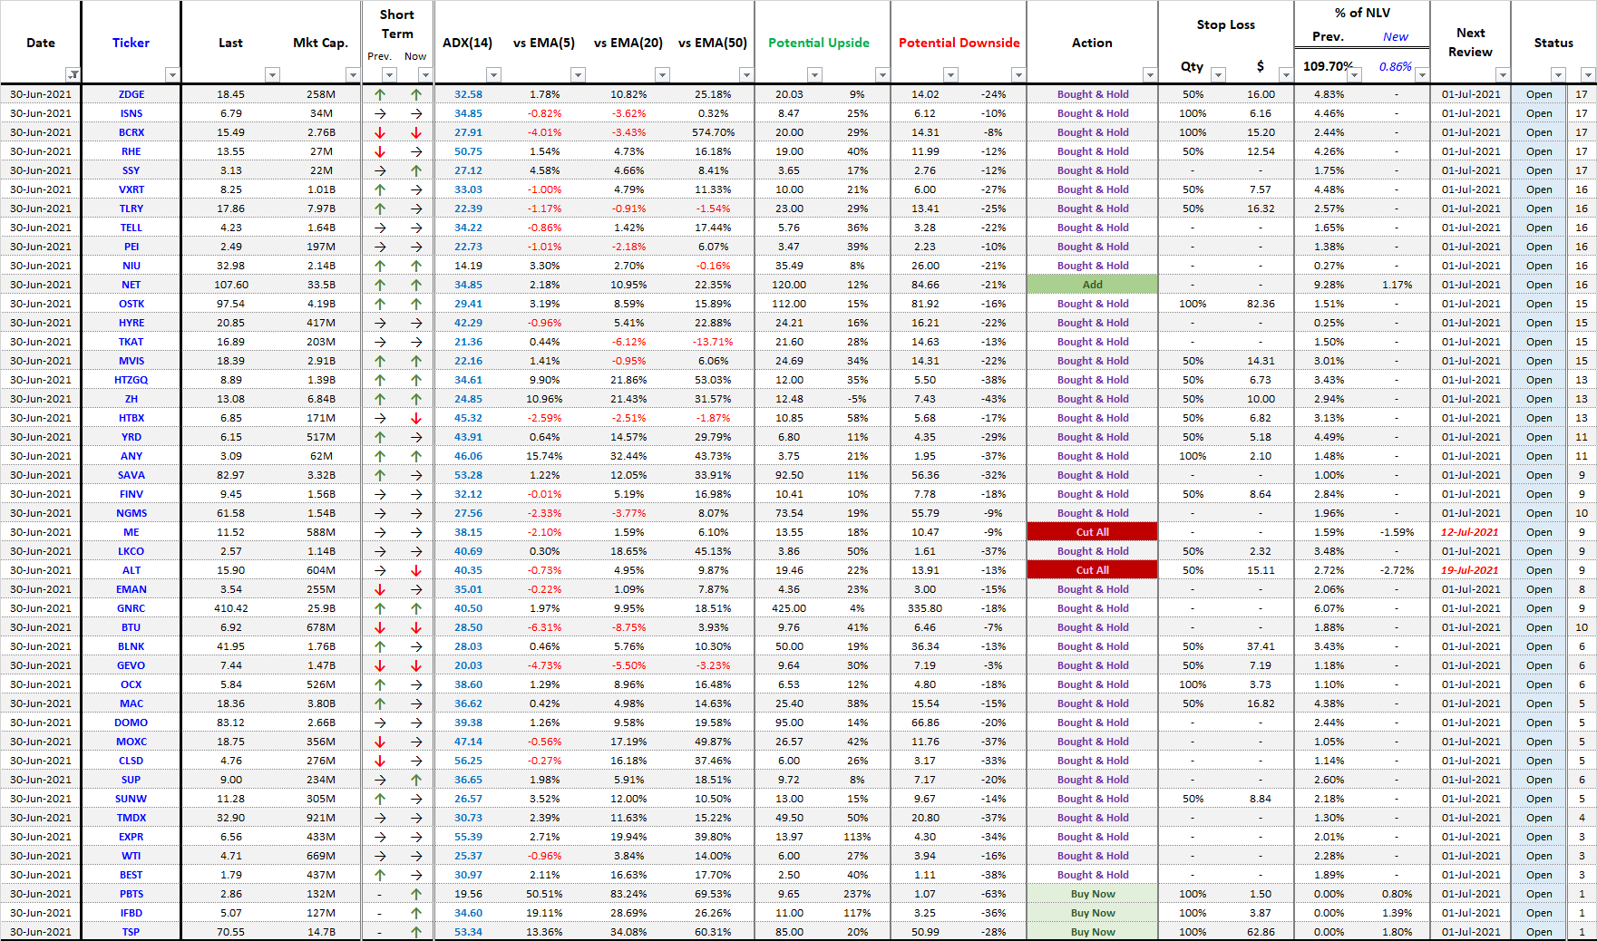The width and height of the screenshot is (1597, 941).
Task: Select the 410.42 last price cell
Action: [231, 608]
